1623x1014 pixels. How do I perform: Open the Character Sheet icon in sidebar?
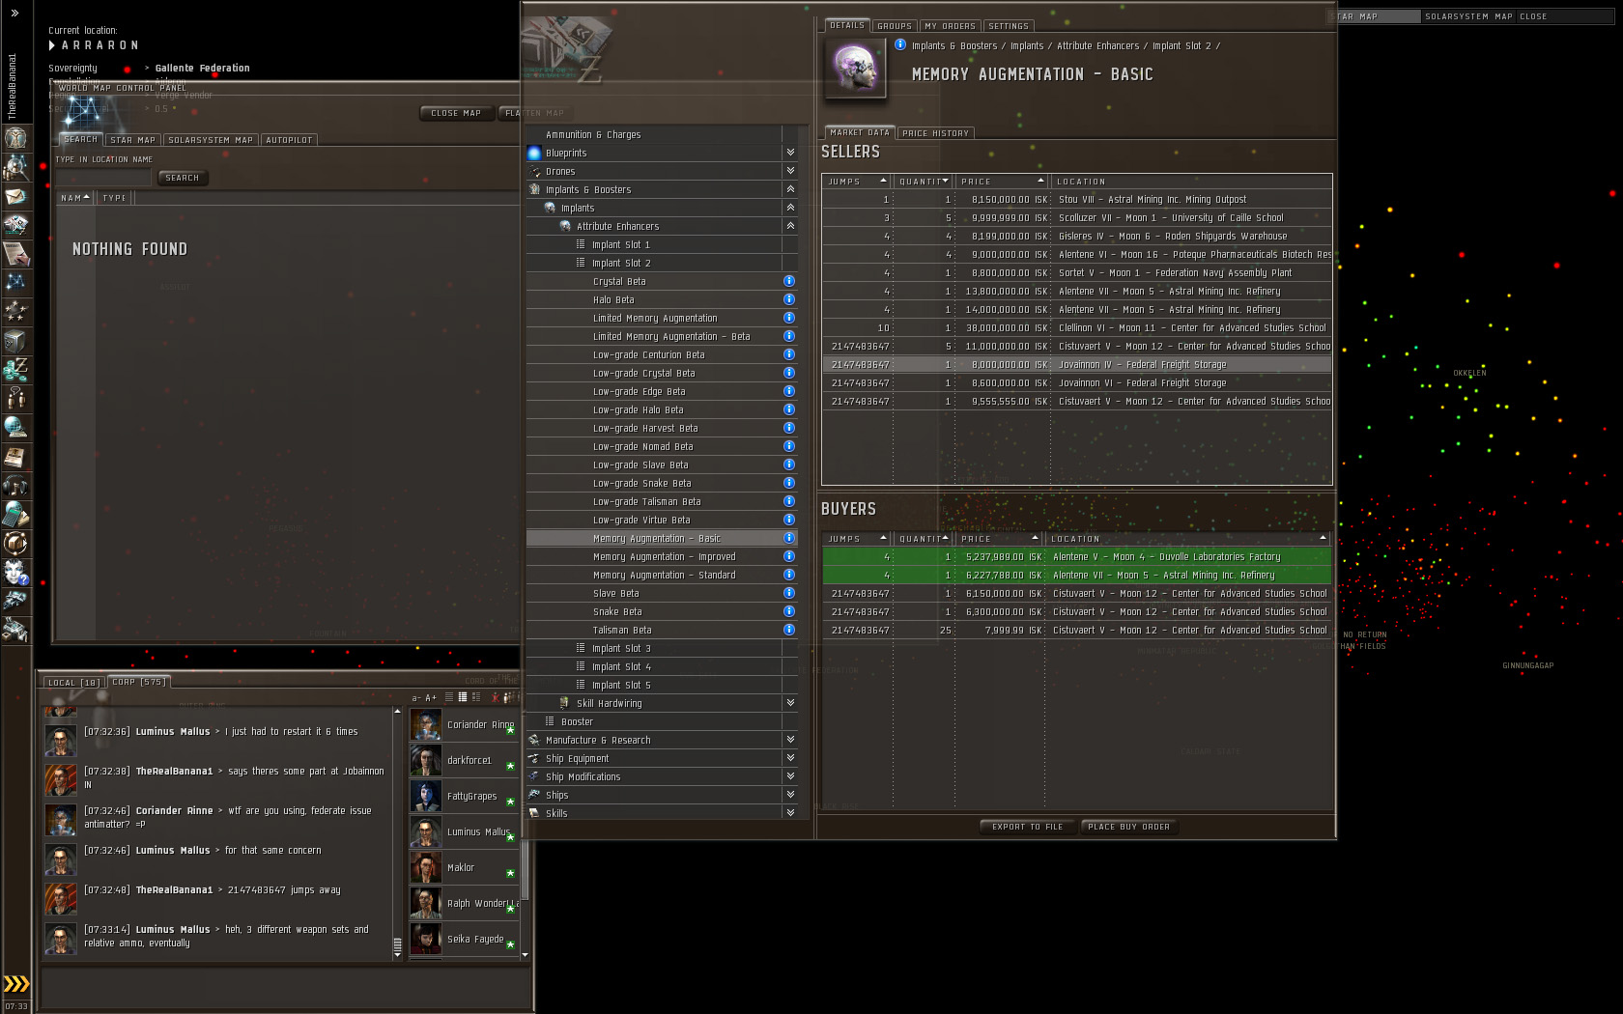pos(15,138)
